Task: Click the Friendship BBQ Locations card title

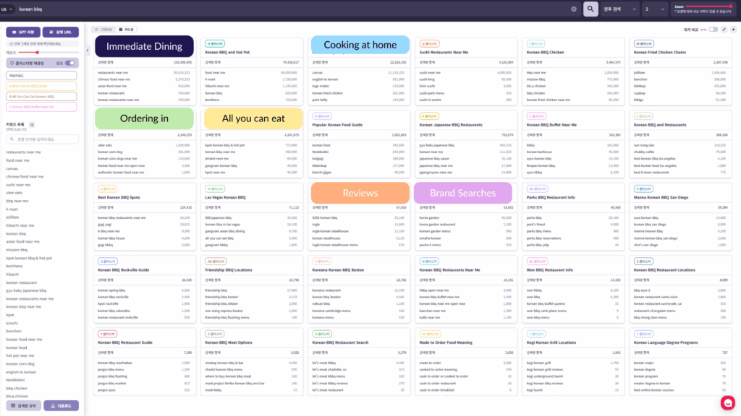Action: point(228,270)
